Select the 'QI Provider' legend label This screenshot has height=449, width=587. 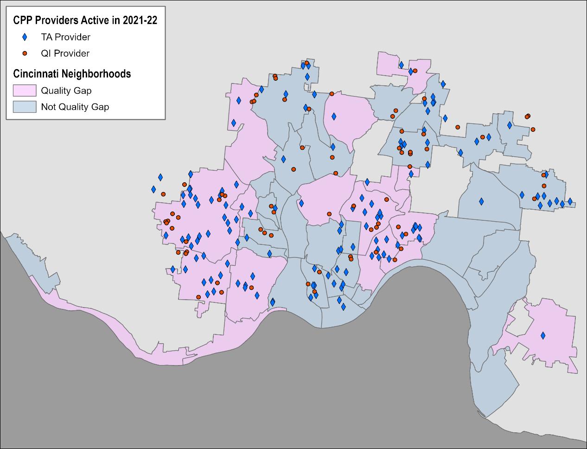(x=65, y=53)
